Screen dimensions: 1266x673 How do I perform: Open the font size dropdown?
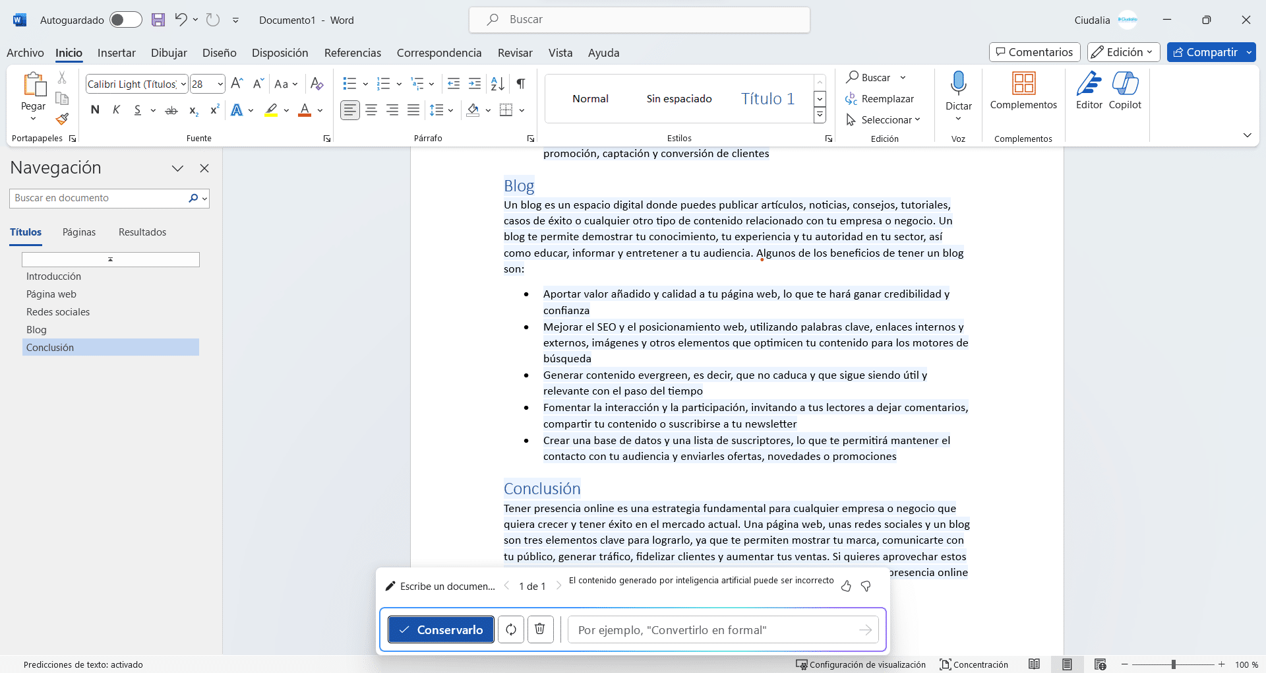(220, 84)
